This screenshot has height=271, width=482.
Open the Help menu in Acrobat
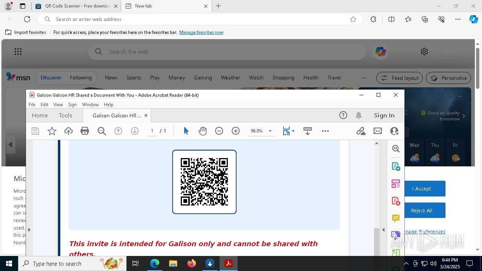108,105
